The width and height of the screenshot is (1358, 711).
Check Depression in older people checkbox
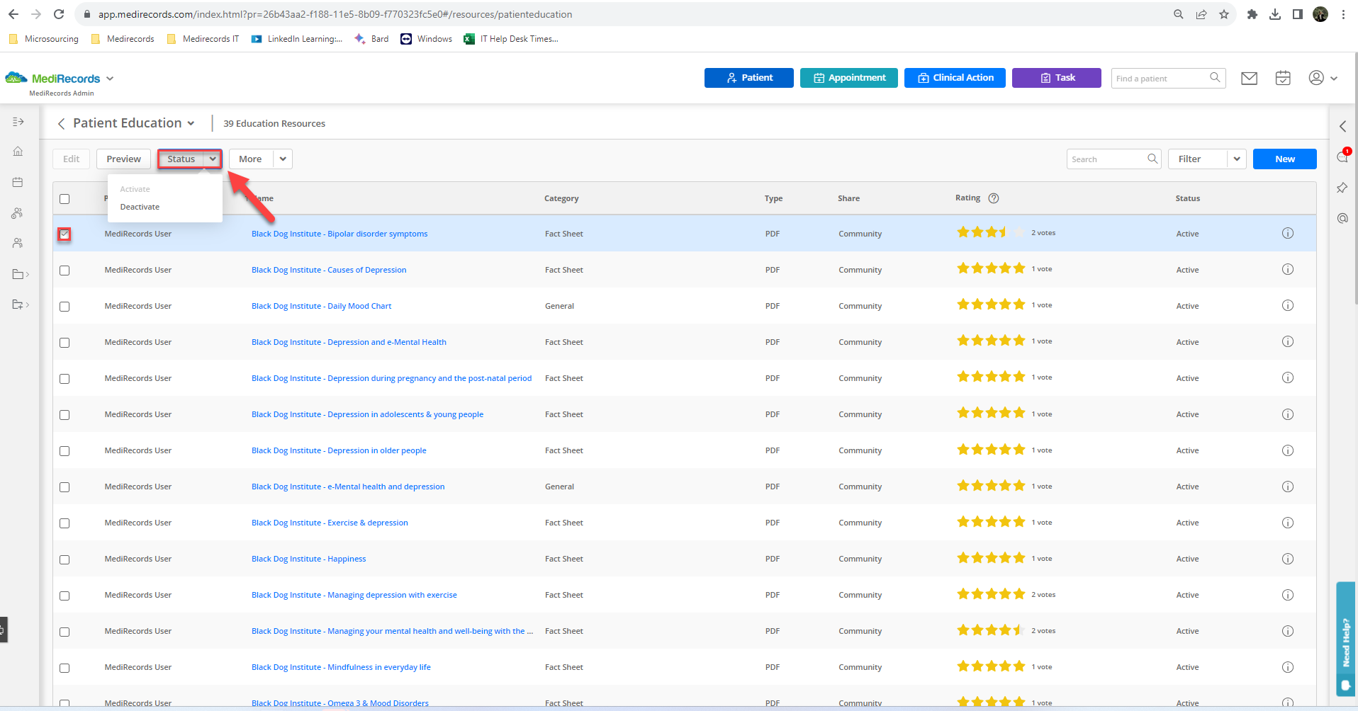(64, 451)
